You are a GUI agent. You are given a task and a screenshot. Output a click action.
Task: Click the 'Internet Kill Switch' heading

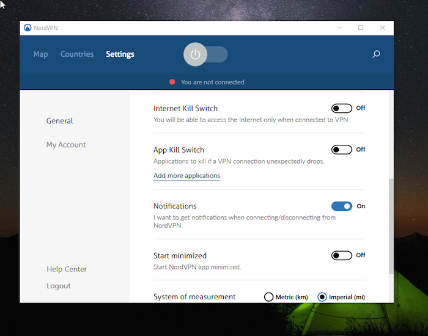pyautogui.click(x=186, y=109)
